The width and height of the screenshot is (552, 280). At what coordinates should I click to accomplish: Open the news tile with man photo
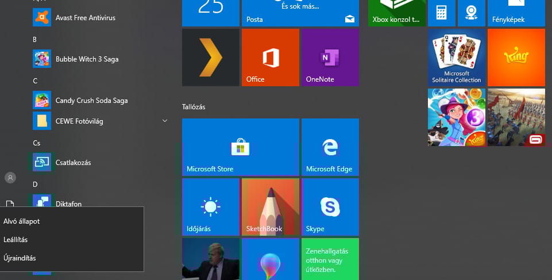(211, 259)
